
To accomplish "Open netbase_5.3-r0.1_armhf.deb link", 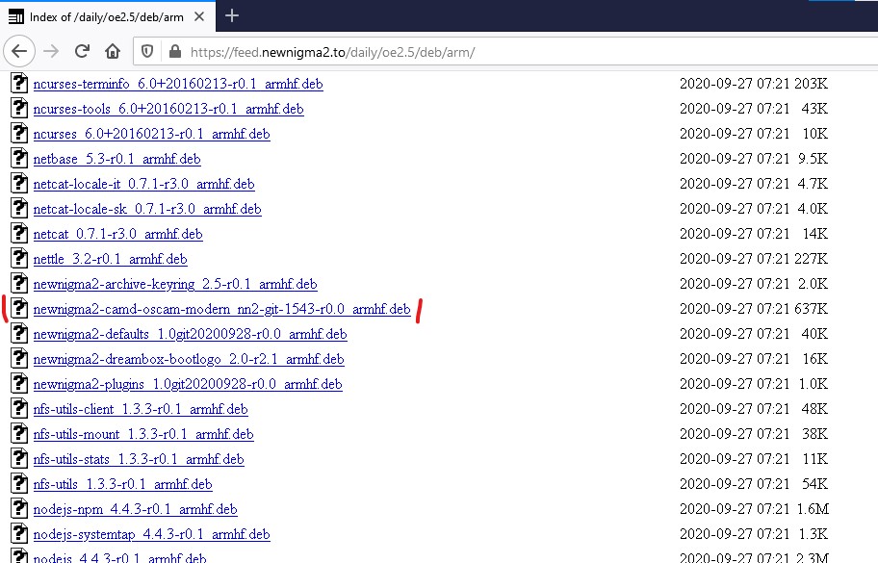I will 117,160.
